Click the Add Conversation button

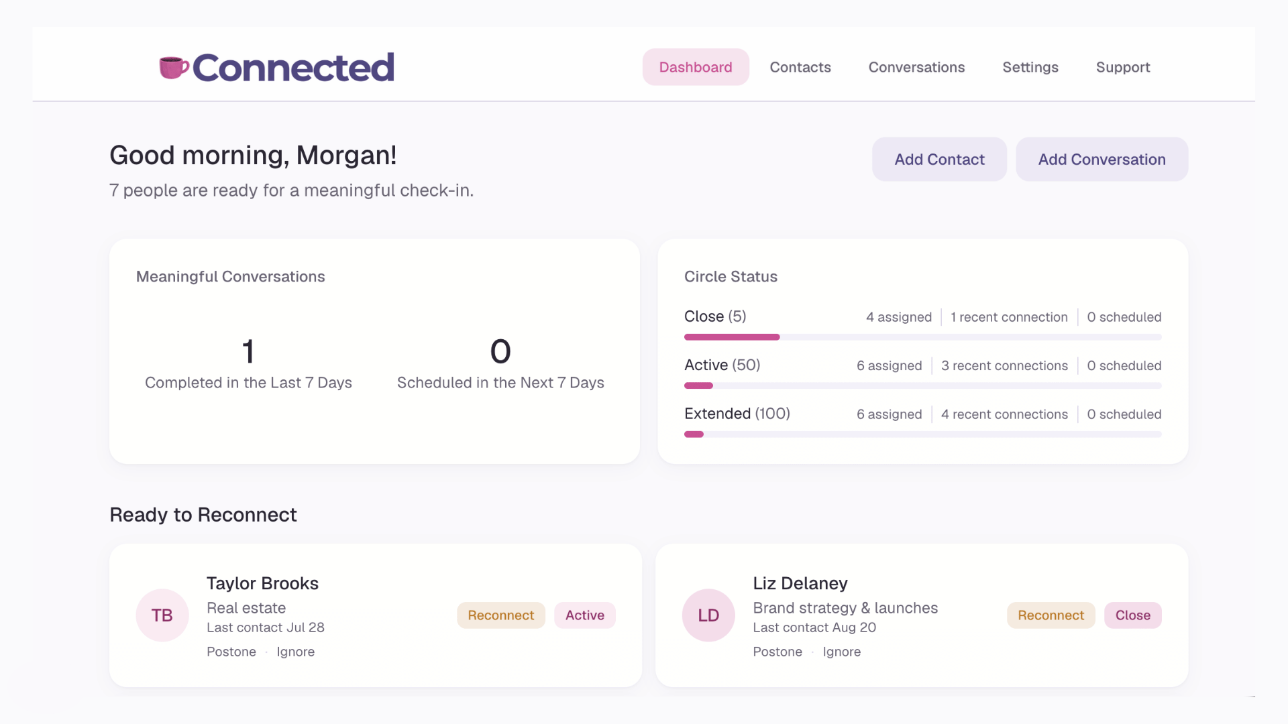click(x=1102, y=160)
